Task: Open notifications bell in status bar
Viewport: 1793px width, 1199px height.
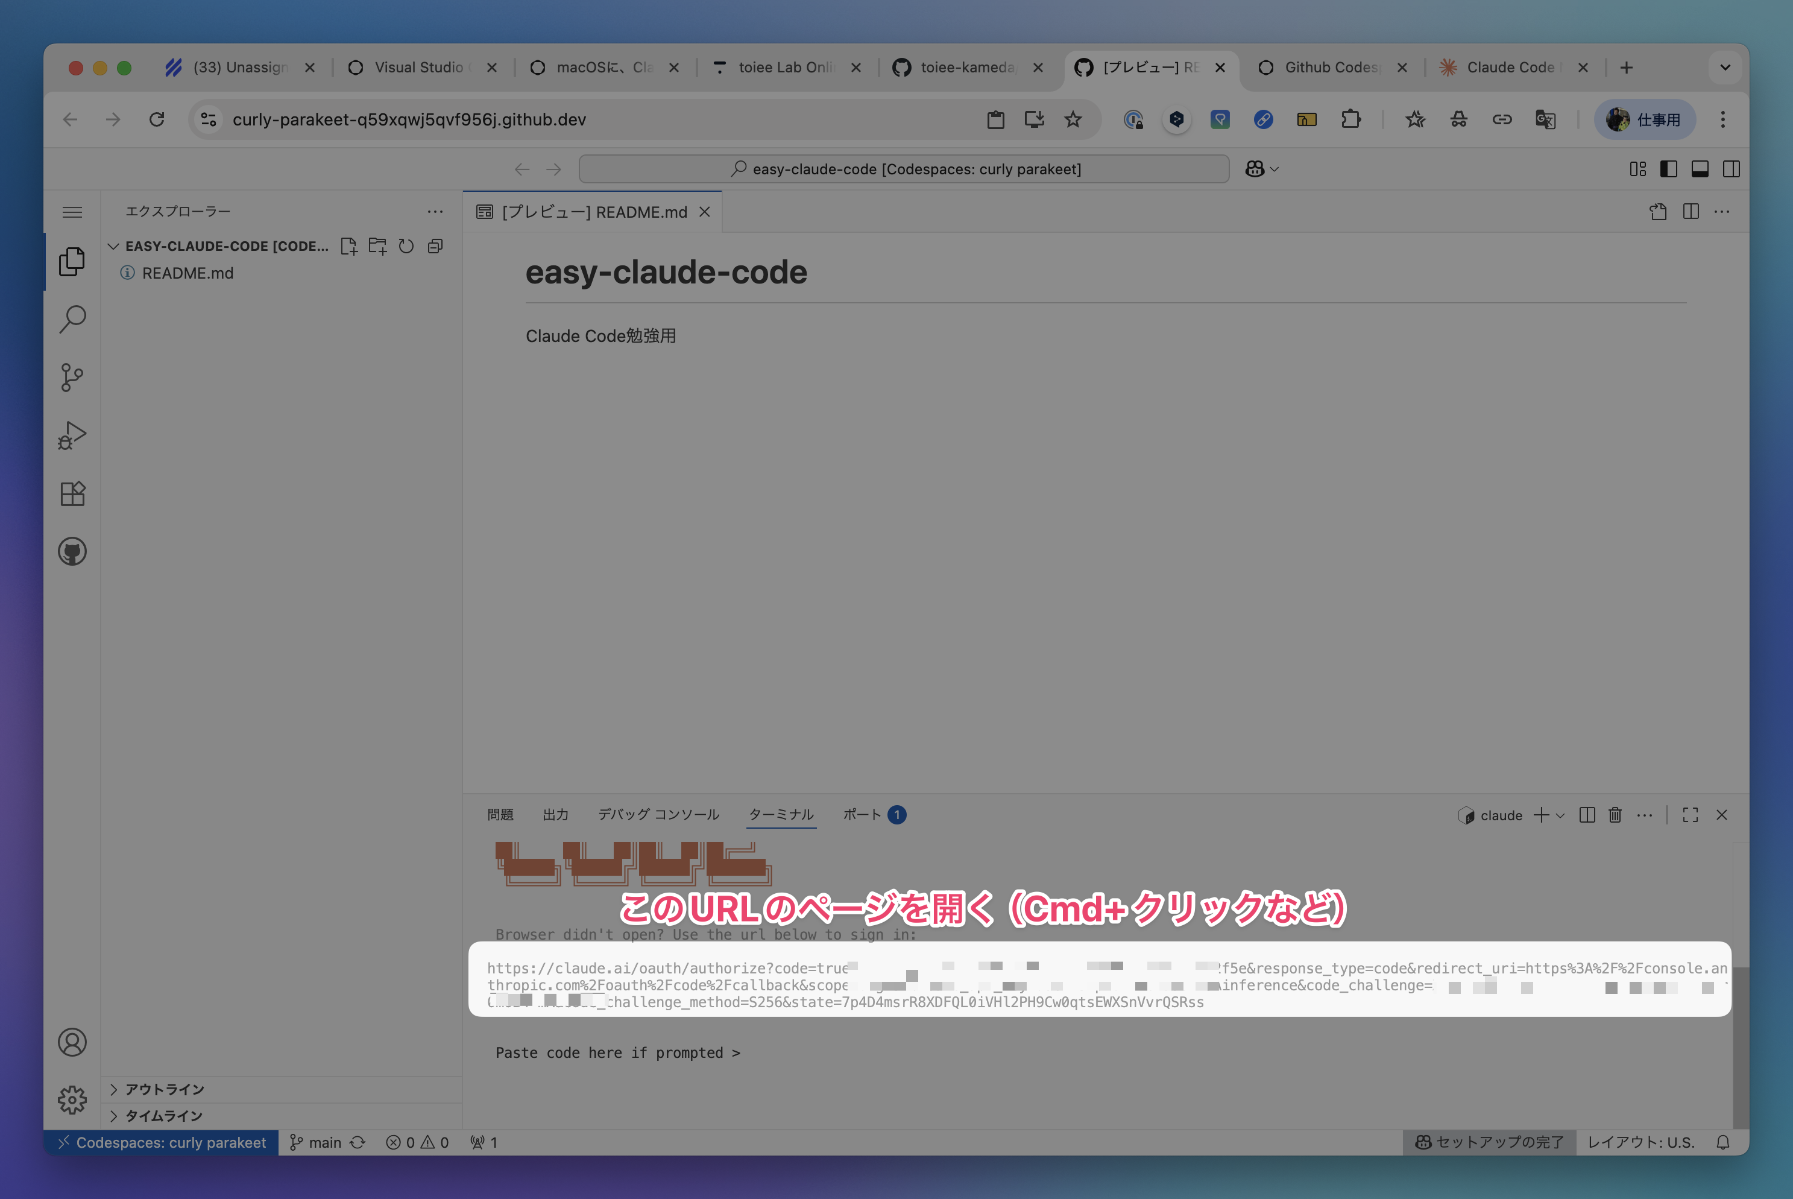Action: pos(1722,1142)
